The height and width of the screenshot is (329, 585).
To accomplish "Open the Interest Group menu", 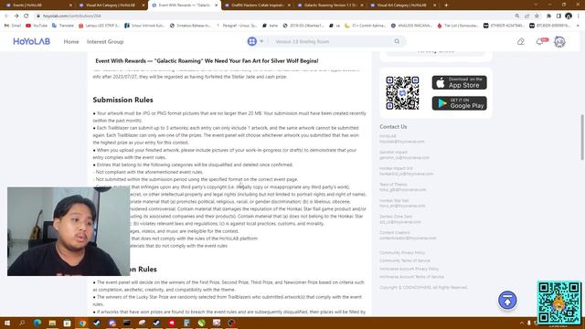I will point(105,41).
